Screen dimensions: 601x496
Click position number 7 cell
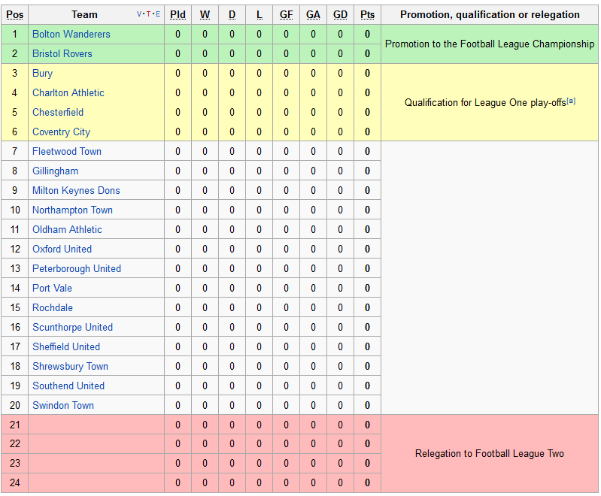14,151
